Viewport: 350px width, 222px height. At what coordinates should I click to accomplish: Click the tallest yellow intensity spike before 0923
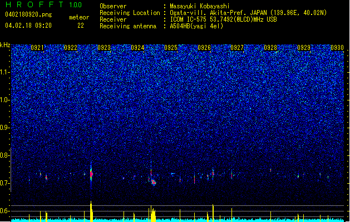[x=91, y=211]
